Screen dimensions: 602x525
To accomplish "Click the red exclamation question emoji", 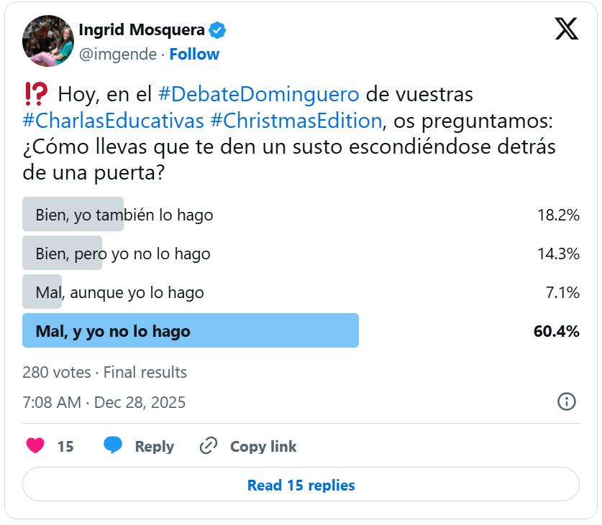I will click(x=36, y=93).
